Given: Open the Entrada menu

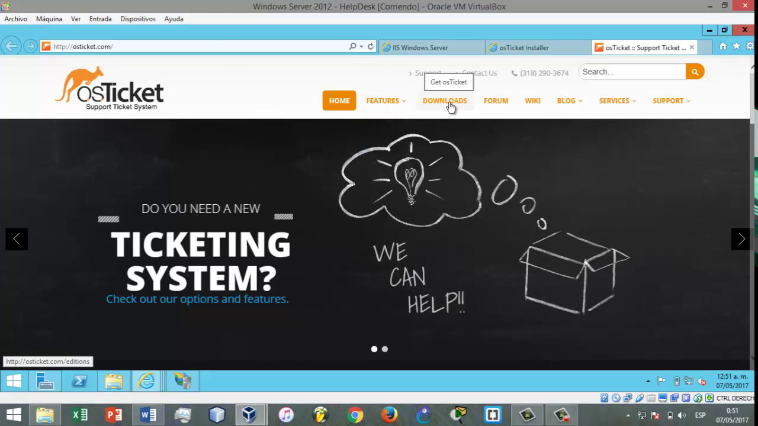Looking at the screenshot, I should point(101,19).
